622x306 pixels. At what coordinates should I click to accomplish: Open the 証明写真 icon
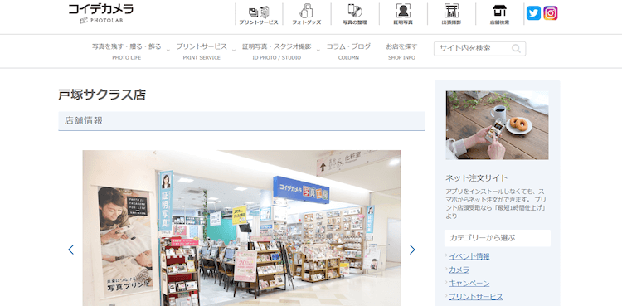point(403,14)
